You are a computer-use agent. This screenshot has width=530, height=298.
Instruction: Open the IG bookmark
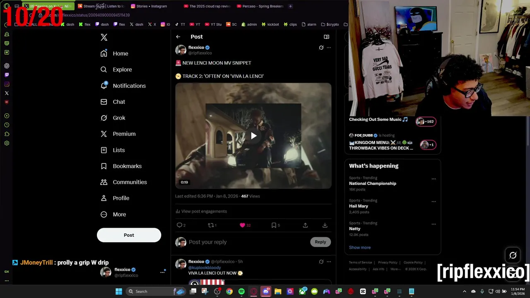pyautogui.click(x=166, y=24)
